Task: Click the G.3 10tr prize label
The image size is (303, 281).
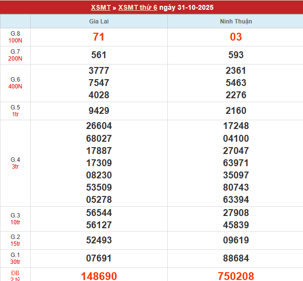Action: tap(15, 219)
